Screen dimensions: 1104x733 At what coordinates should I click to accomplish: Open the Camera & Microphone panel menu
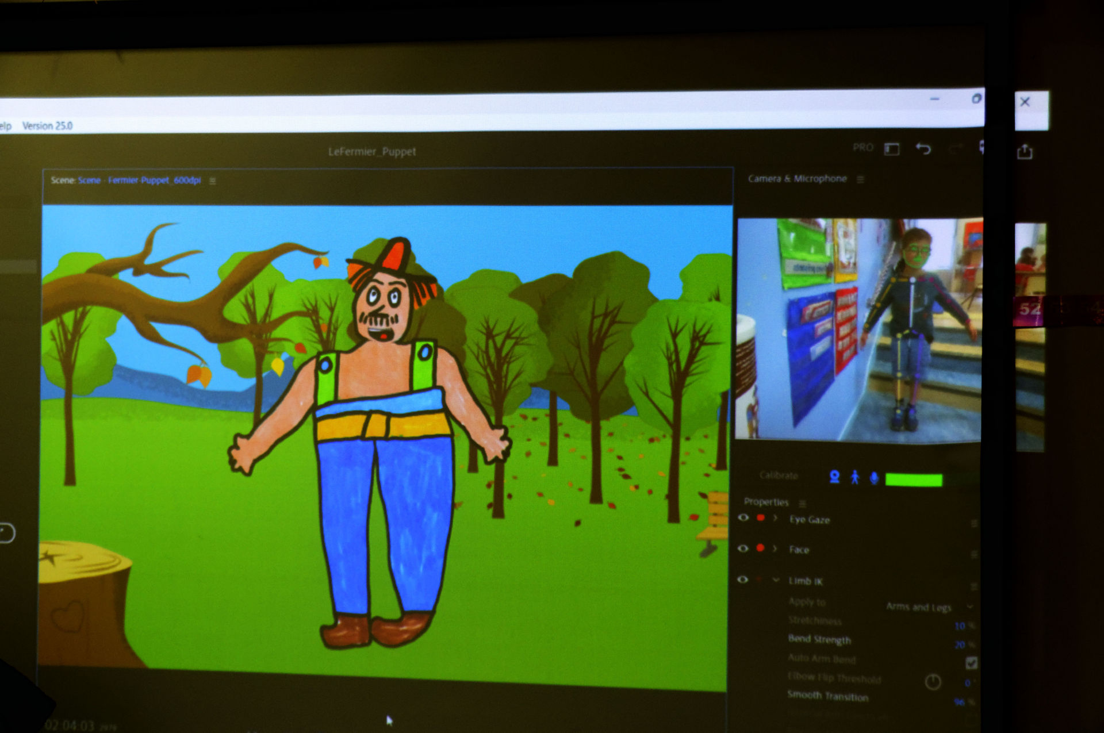point(860,179)
